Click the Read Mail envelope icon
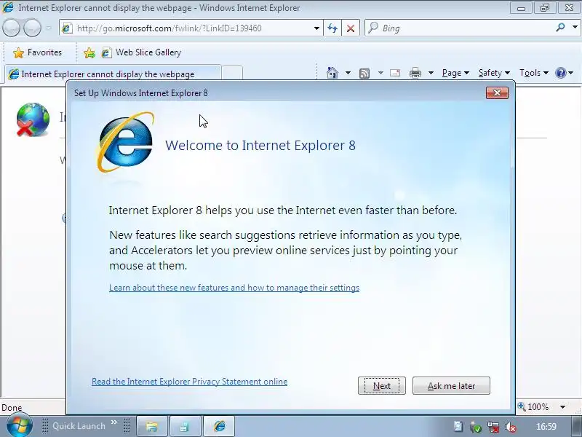This screenshot has width=582, height=437. click(x=395, y=73)
